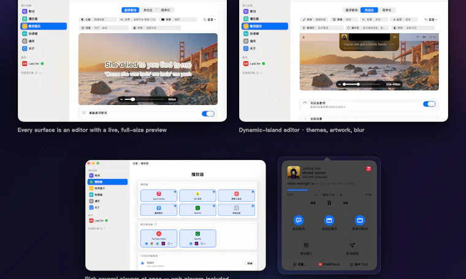Open the 背景 dropdown in floating lyrics editor
The height and width of the screenshot is (279, 466).
[x=178, y=20]
